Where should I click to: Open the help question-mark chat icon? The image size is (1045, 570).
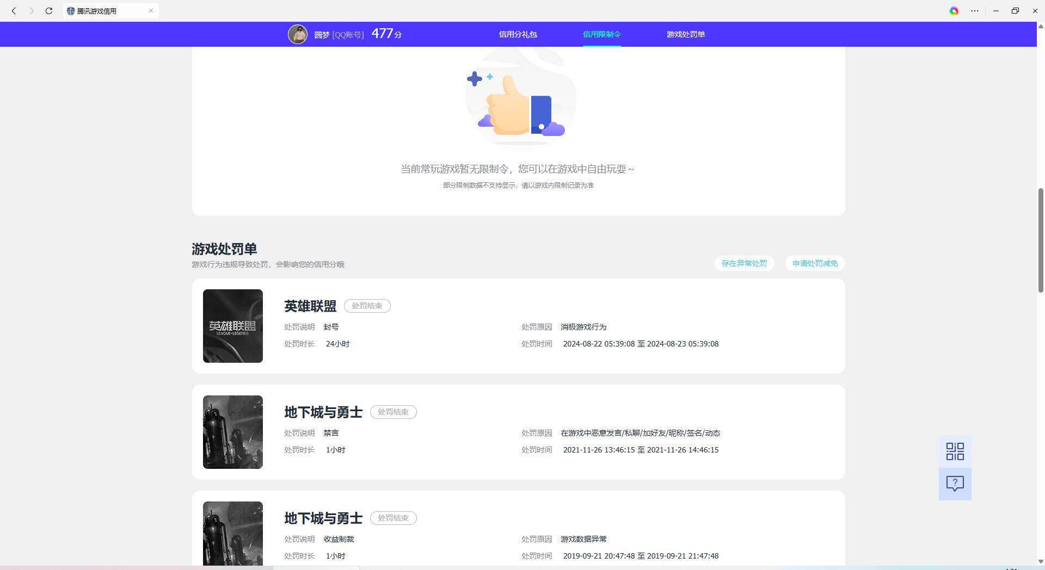955,484
